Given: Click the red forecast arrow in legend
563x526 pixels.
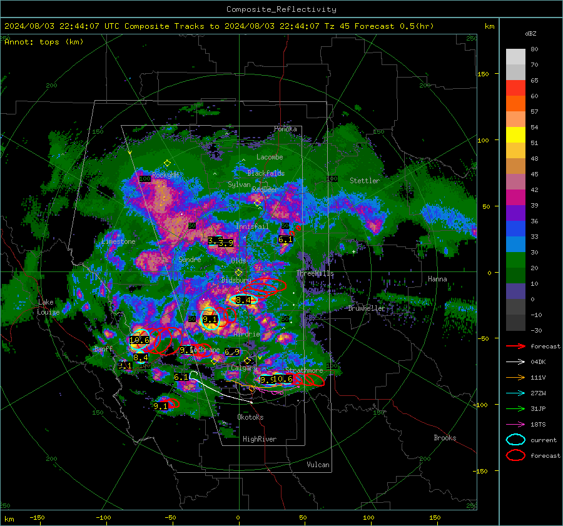Looking at the screenshot, I should [x=515, y=346].
